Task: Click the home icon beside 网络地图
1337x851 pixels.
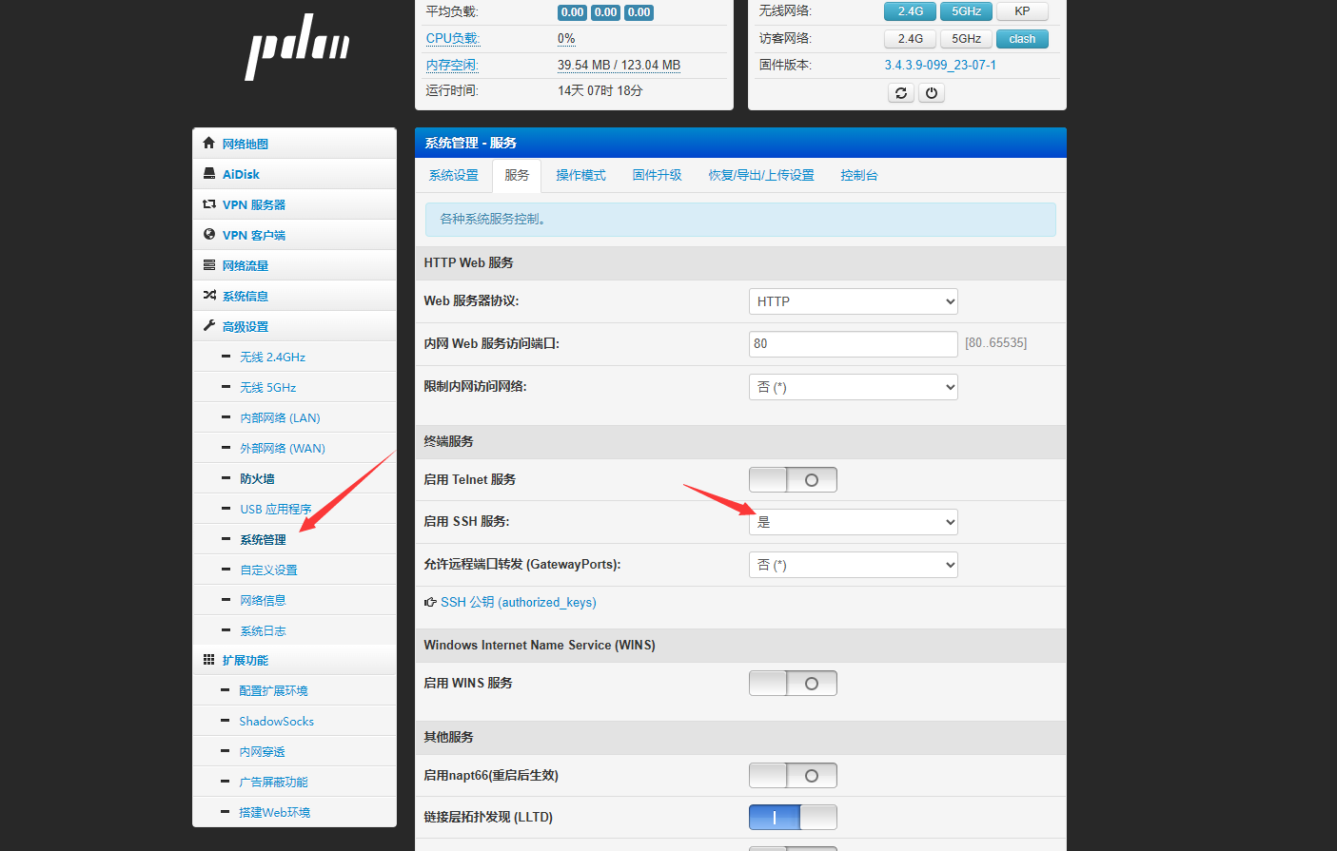Action: 209,144
